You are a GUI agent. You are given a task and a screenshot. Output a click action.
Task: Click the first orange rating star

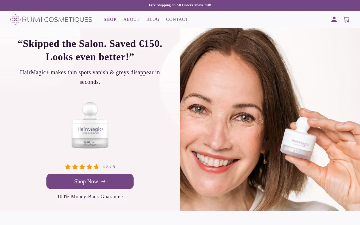pos(68,167)
